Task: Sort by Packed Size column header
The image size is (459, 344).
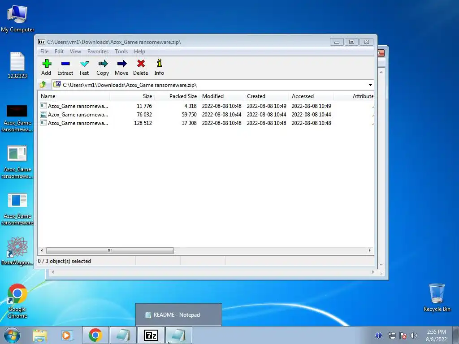Action: pos(177,96)
